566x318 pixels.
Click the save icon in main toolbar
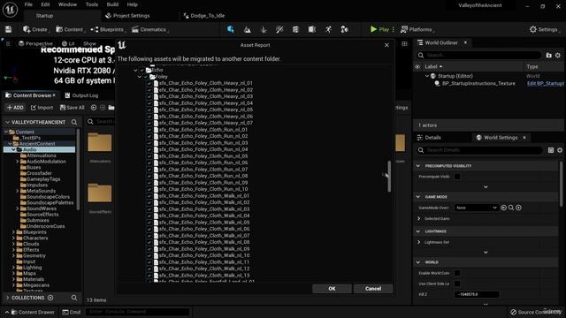click(x=8, y=29)
